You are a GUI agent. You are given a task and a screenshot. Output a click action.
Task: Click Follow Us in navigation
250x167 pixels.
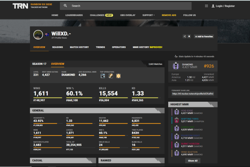click(x=189, y=15)
